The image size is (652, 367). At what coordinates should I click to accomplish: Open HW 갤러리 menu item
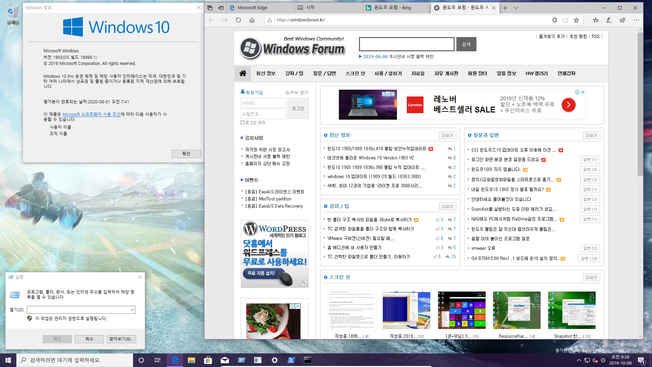(x=537, y=73)
